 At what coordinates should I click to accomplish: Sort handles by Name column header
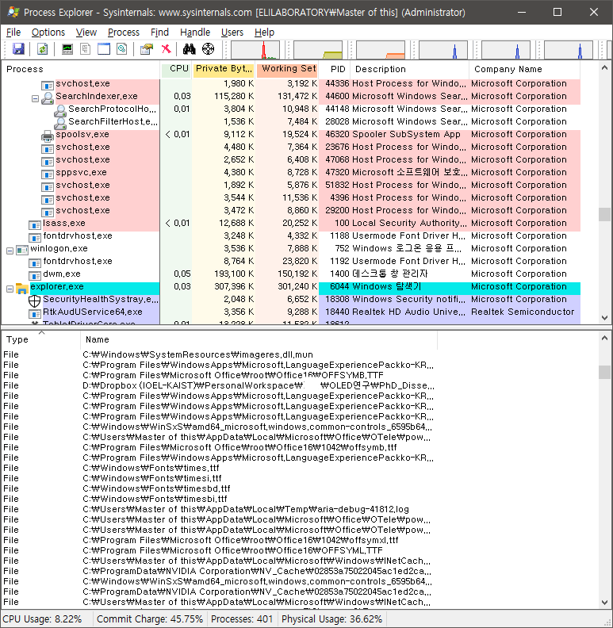[x=259, y=339]
